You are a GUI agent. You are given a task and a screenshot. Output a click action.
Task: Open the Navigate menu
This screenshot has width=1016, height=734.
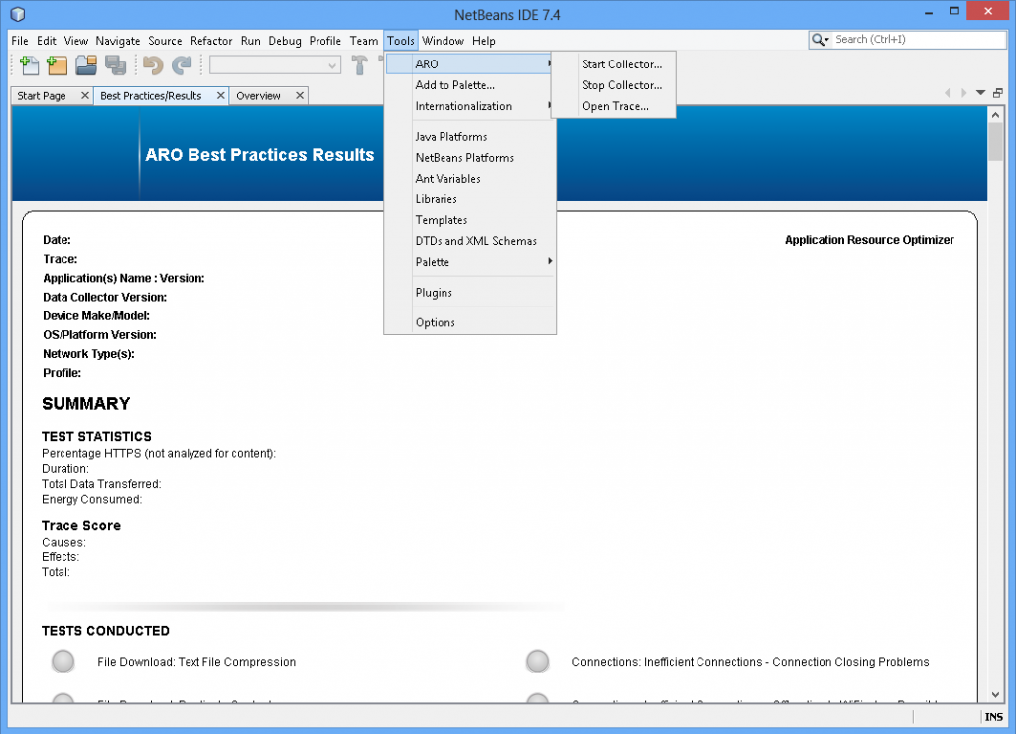tap(118, 40)
